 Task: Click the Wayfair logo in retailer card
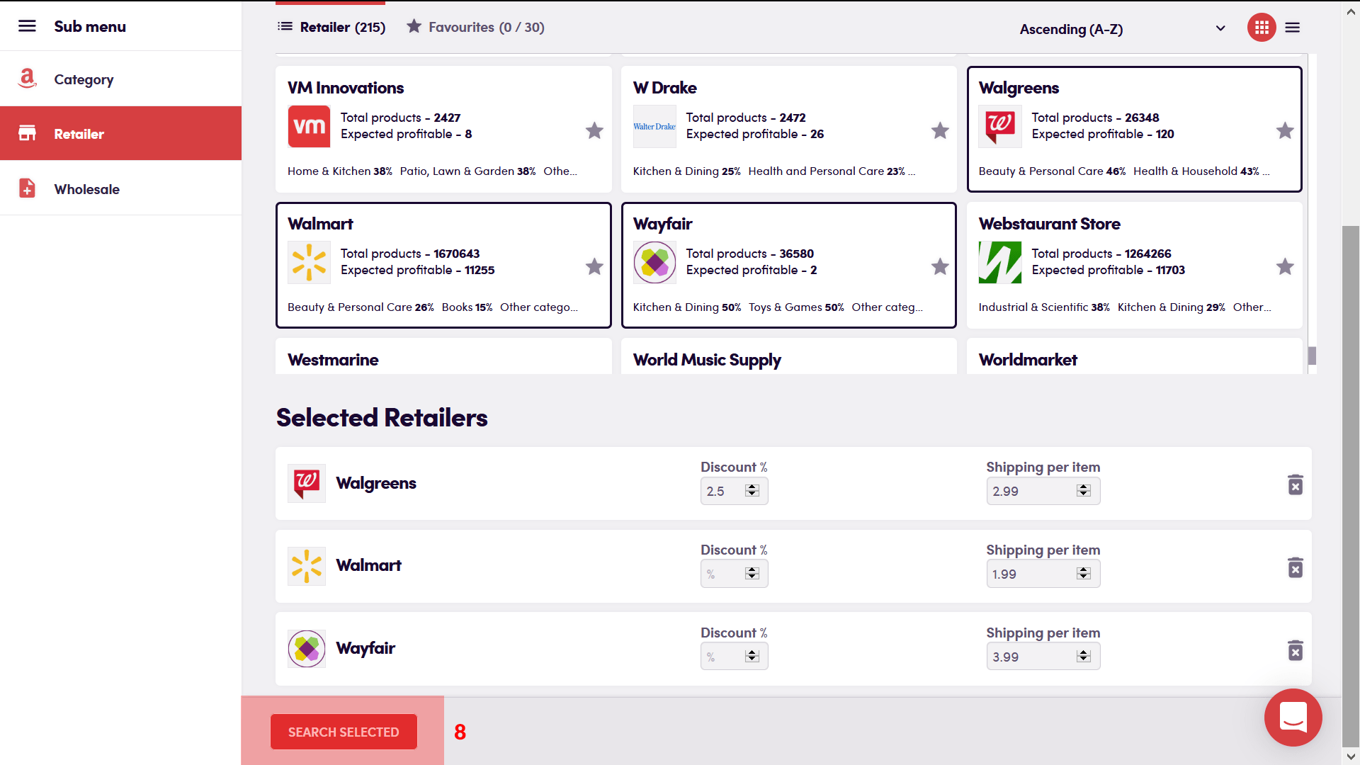654,262
